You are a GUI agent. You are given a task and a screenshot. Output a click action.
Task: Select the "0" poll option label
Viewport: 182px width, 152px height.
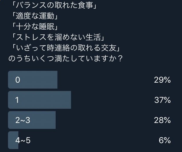17,80
